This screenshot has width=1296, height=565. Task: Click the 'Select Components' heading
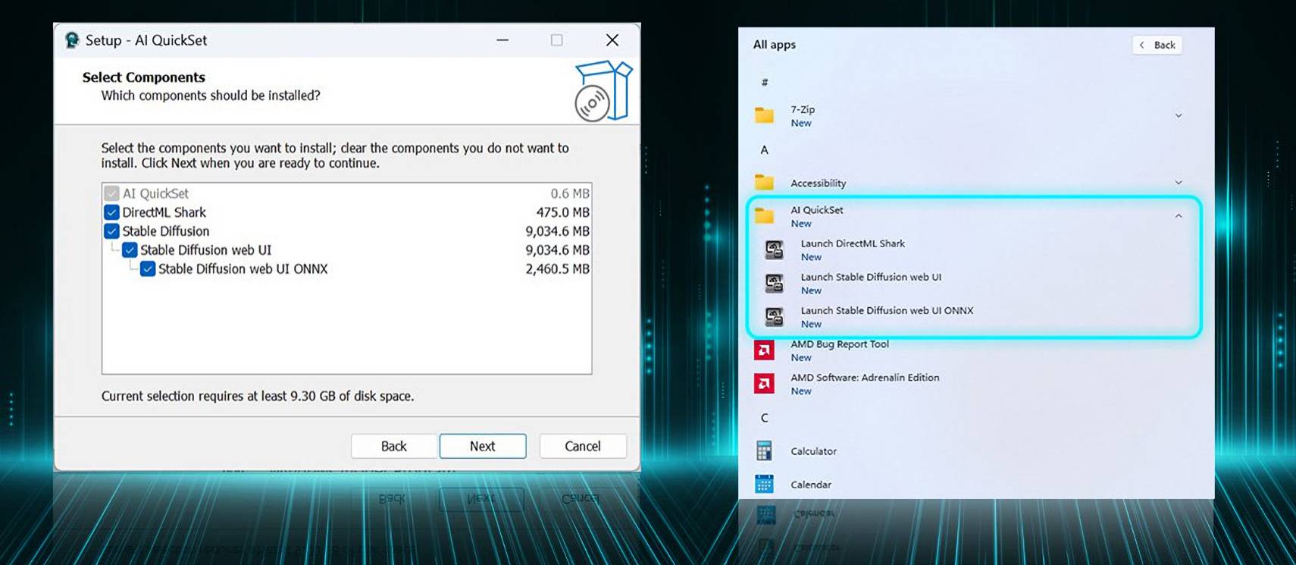pyautogui.click(x=144, y=77)
